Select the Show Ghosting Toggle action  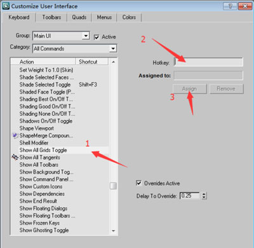[44, 230]
